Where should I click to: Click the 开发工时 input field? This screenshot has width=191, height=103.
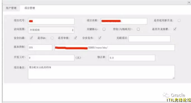tap(51, 58)
